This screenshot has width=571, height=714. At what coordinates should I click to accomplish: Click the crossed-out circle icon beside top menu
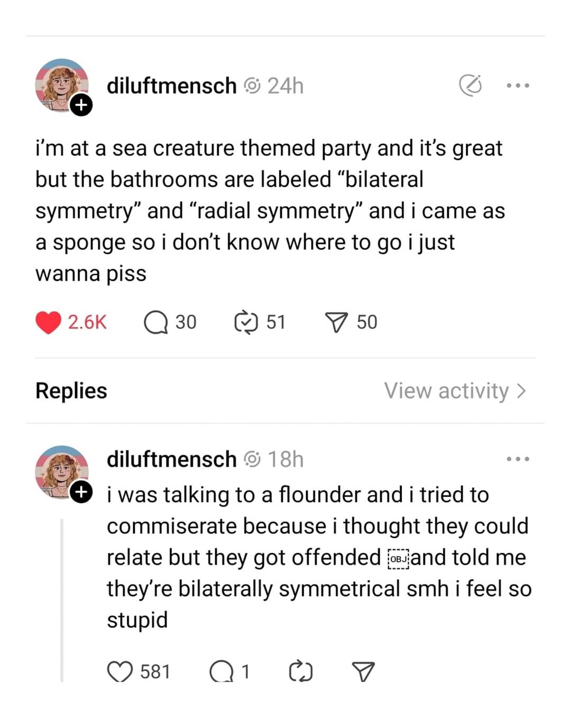point(470,86)
